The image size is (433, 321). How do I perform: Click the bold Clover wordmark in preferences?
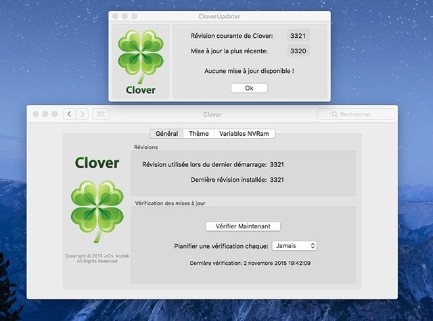tap(97, 163)
